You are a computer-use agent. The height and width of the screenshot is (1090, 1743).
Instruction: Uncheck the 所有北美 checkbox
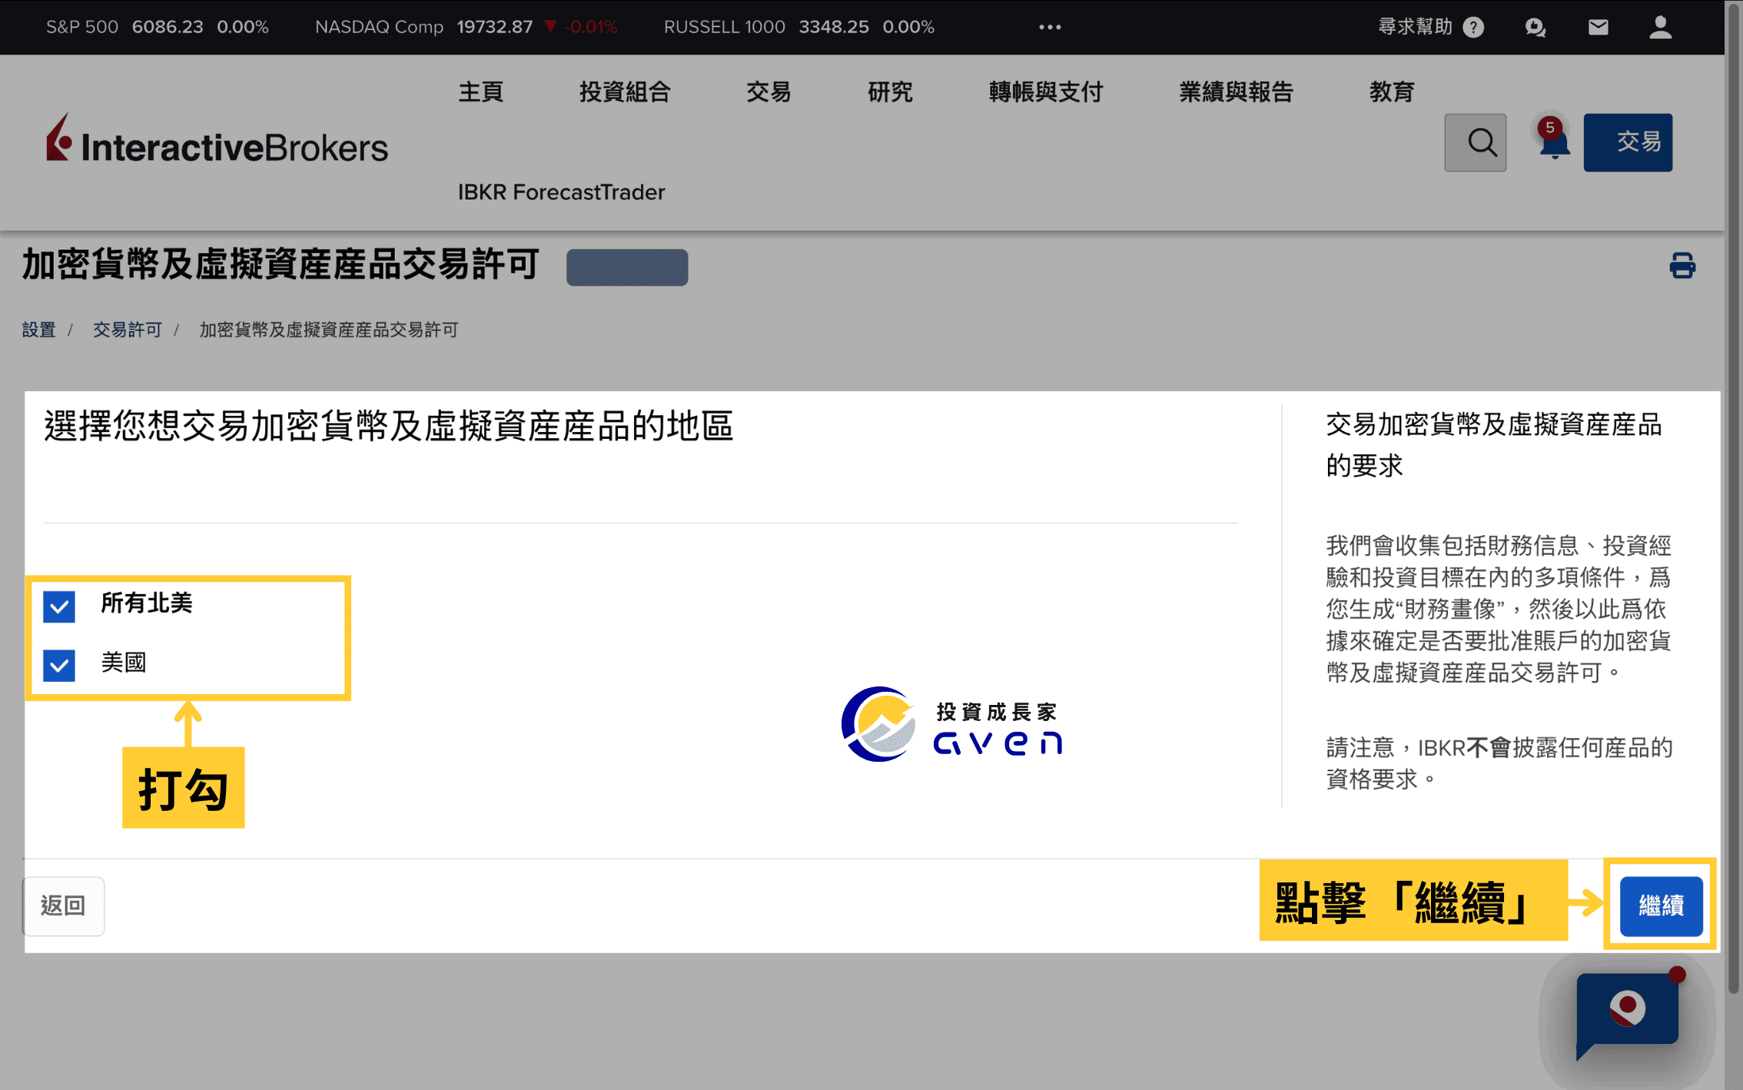point(58,606)
